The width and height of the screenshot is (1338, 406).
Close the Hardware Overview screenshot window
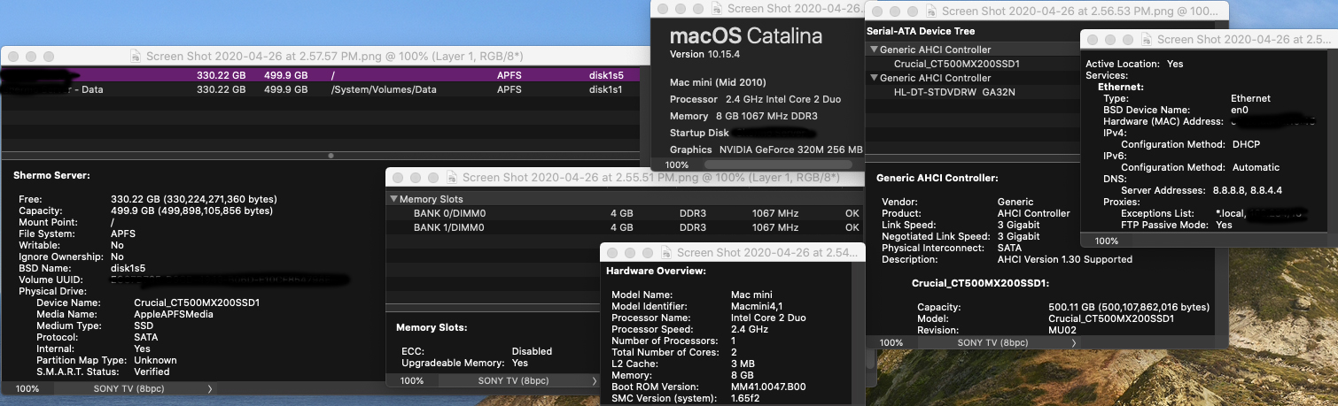coord(612,252)
